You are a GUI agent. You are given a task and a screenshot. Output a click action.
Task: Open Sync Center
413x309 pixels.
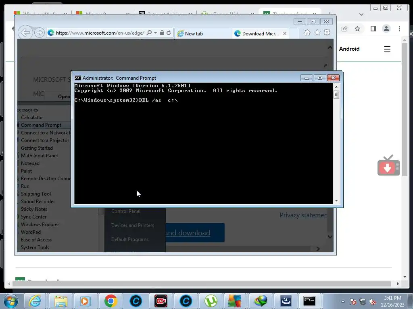(34, 216)
